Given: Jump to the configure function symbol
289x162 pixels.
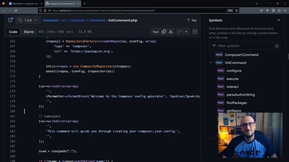Looking at the screenshot, I should pos(234,71).
